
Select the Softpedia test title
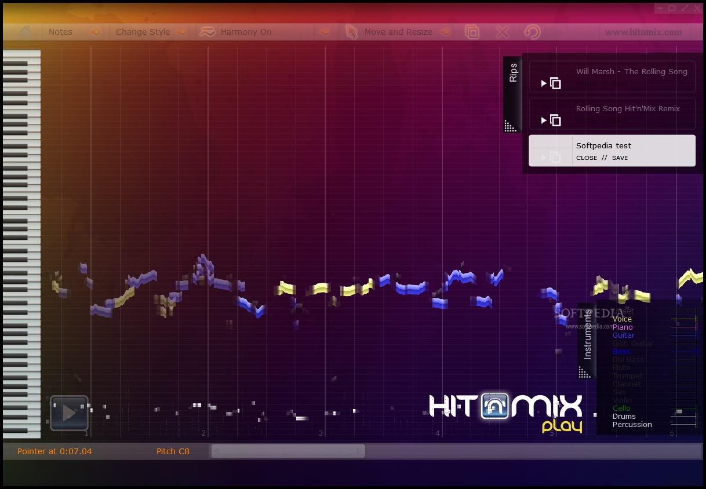604,145
